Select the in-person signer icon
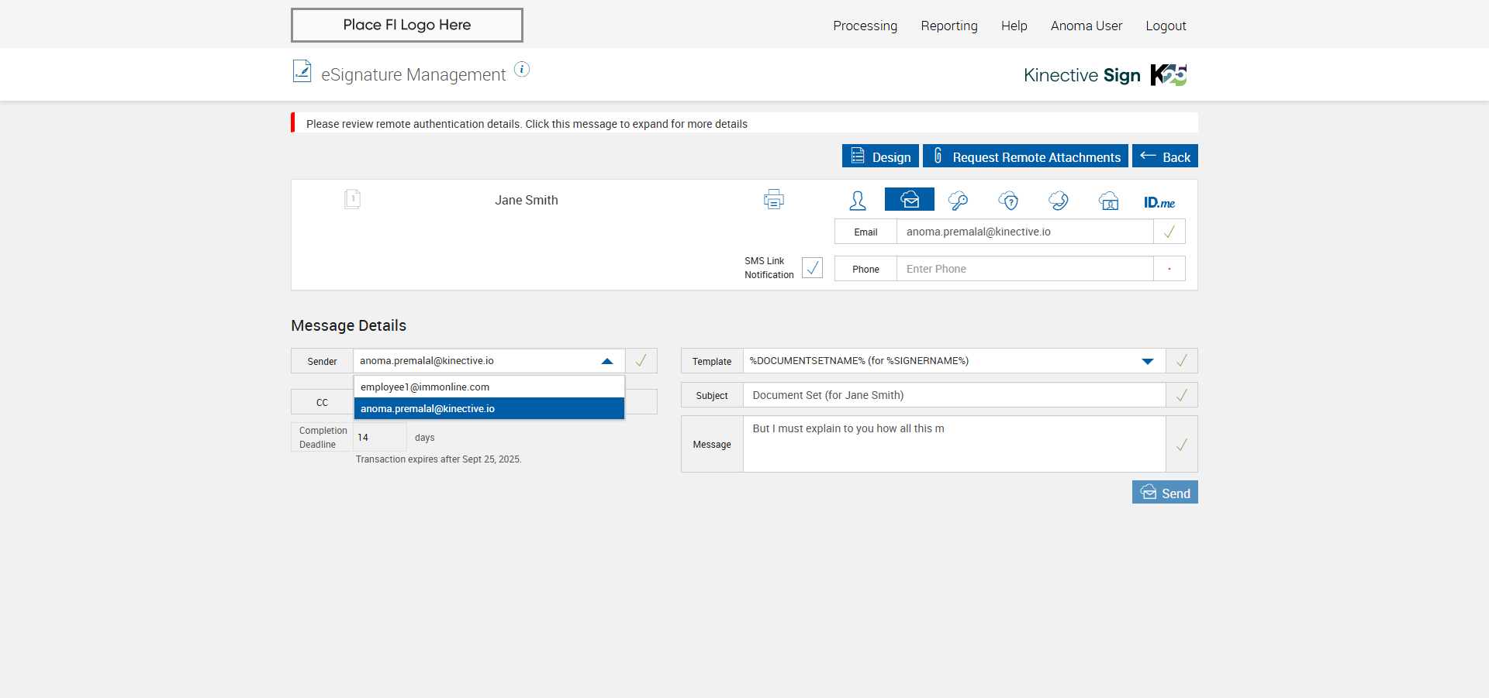The height and width of the screenshot is (698, 1489). coord(857,201)
